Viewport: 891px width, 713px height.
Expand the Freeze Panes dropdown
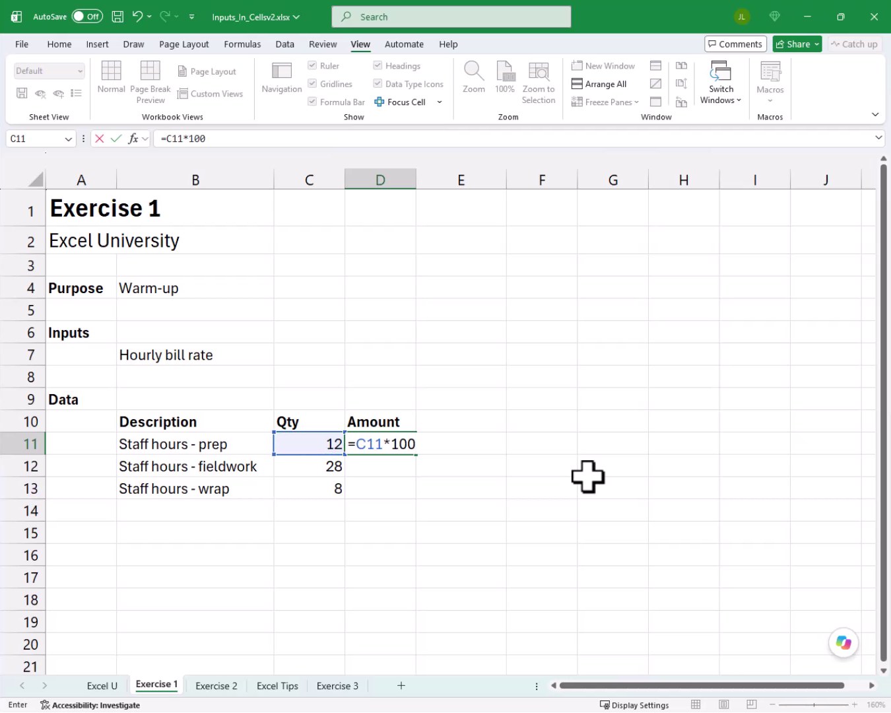[636, 102]
